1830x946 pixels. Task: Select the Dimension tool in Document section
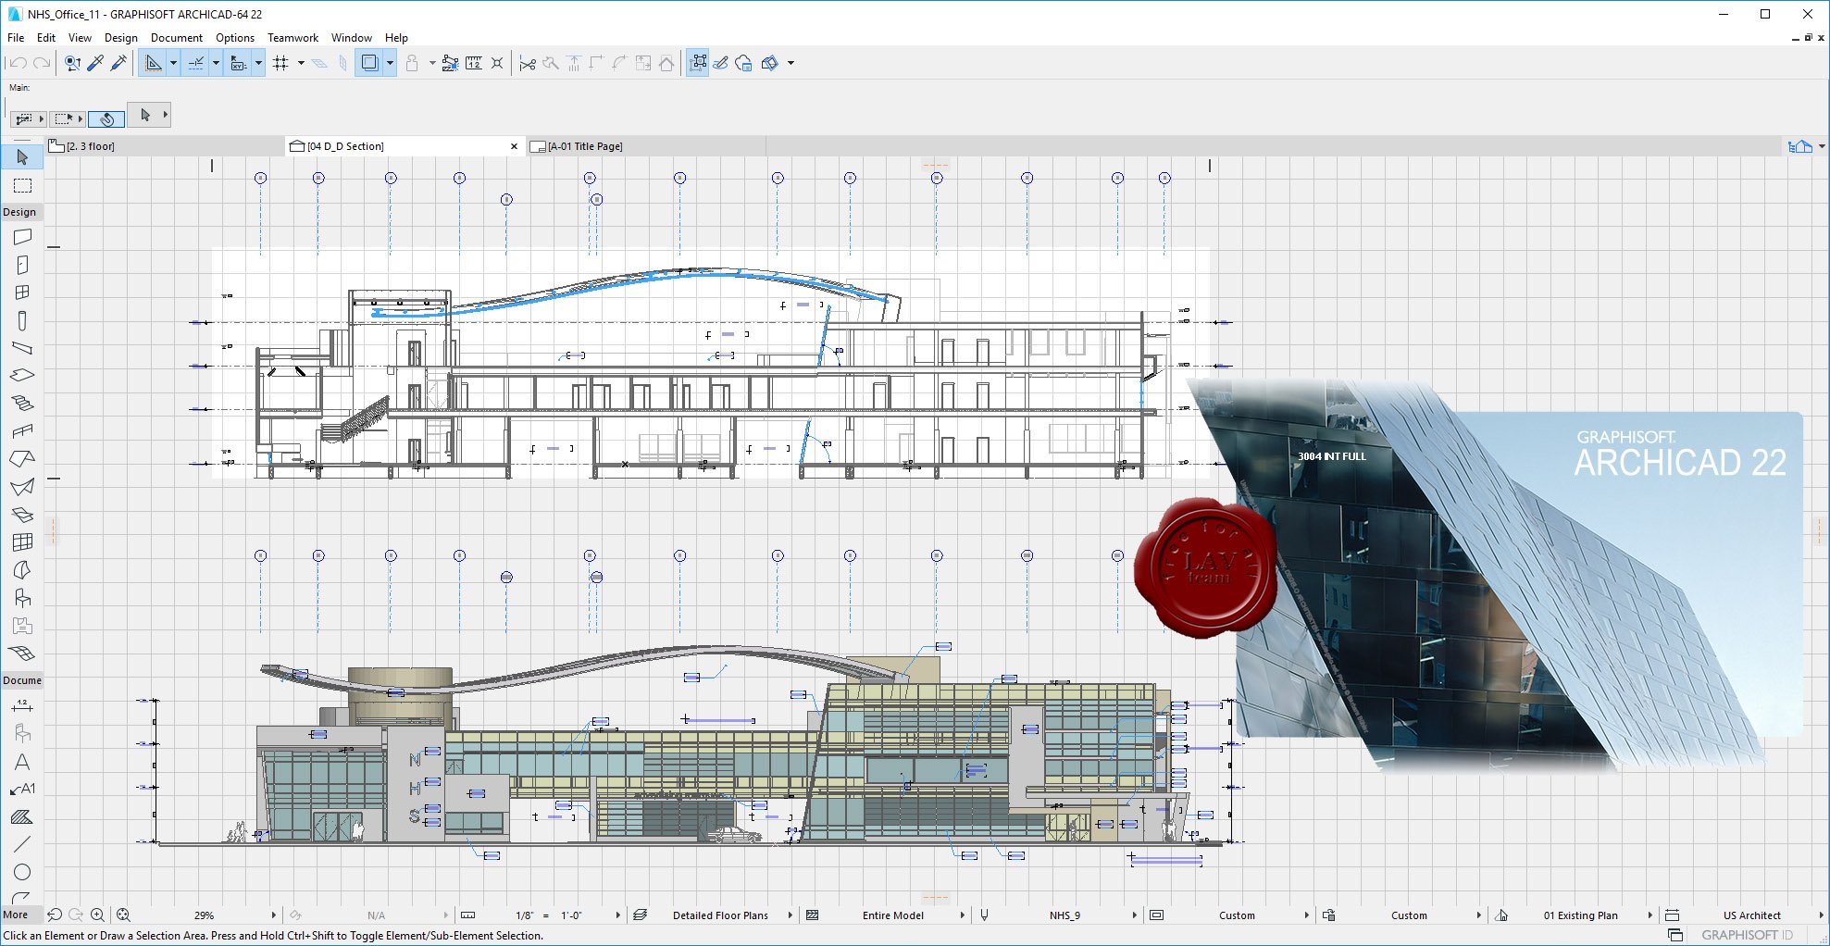click(x=22, y=707)
